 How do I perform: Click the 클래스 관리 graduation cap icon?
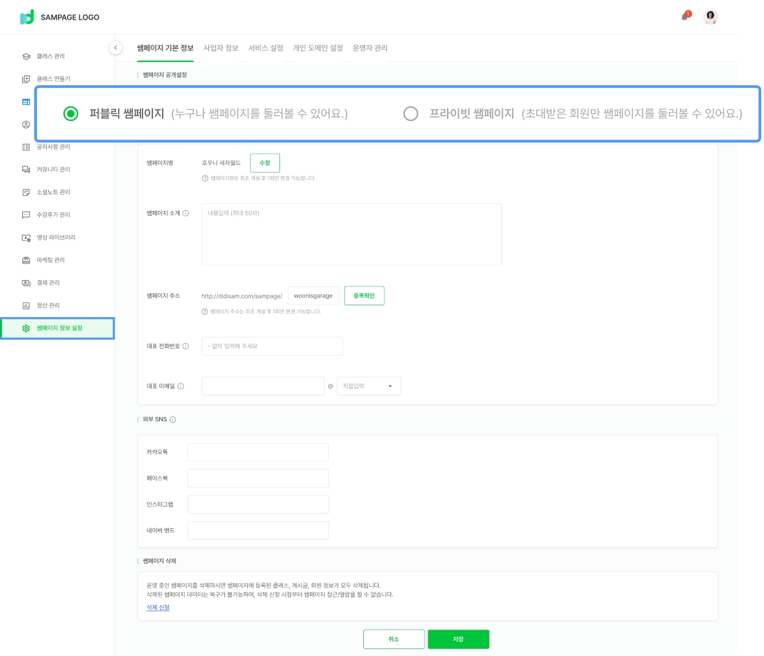pos(26,56)
